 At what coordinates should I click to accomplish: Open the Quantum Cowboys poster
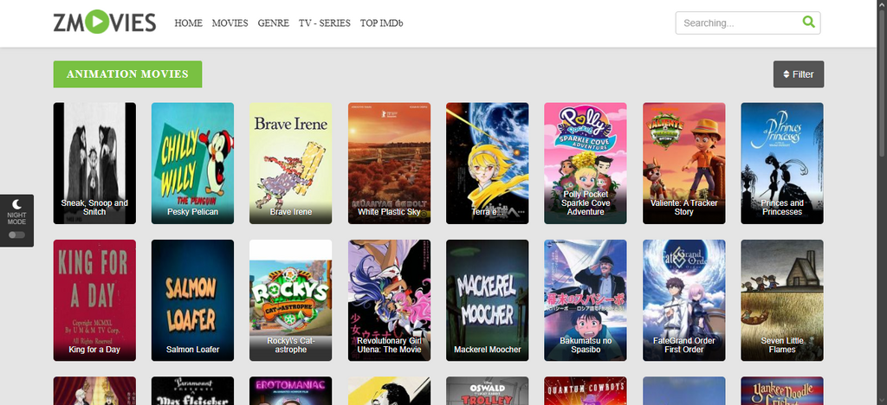(x=586, y=391)
